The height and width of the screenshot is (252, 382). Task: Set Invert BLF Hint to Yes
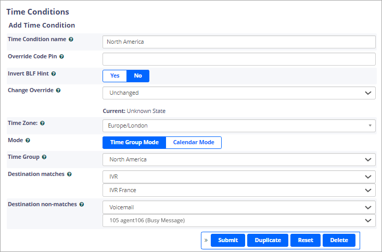click(x=114, y=76)
